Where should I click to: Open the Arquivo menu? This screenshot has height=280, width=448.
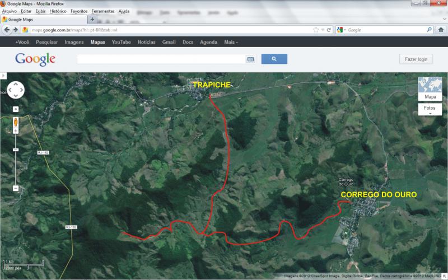(x=10, y=11)
